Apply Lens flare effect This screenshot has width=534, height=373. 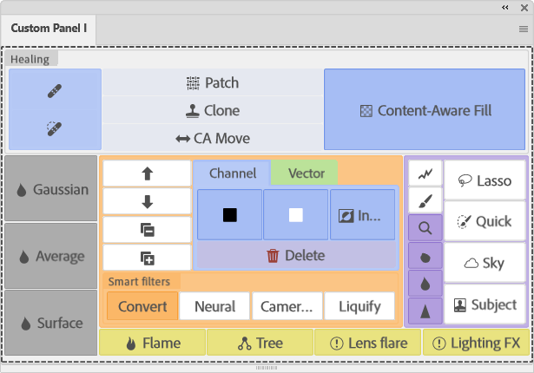[368, 343]
